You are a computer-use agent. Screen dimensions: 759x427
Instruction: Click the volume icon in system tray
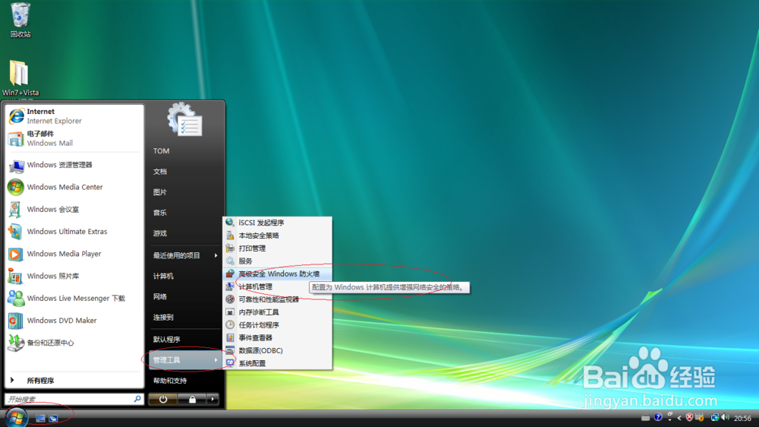[x=725, y=417]
